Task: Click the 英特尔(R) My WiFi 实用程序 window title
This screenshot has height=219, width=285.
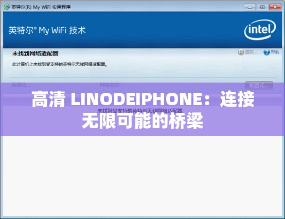Action: click(x=41, y=7)
